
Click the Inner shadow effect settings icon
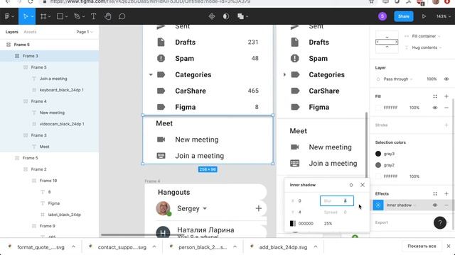[378, 205]
